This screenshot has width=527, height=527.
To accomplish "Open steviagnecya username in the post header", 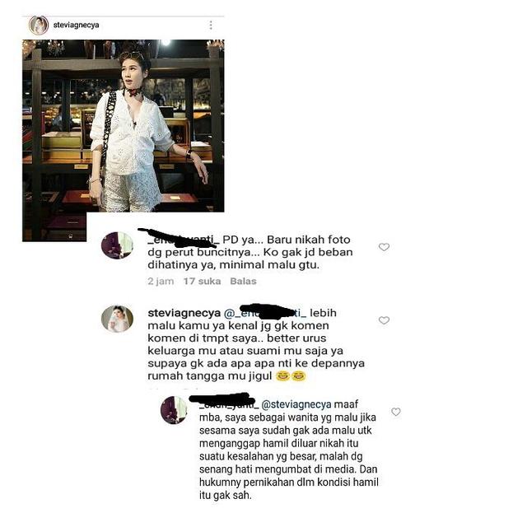I will tap(76, 25).
